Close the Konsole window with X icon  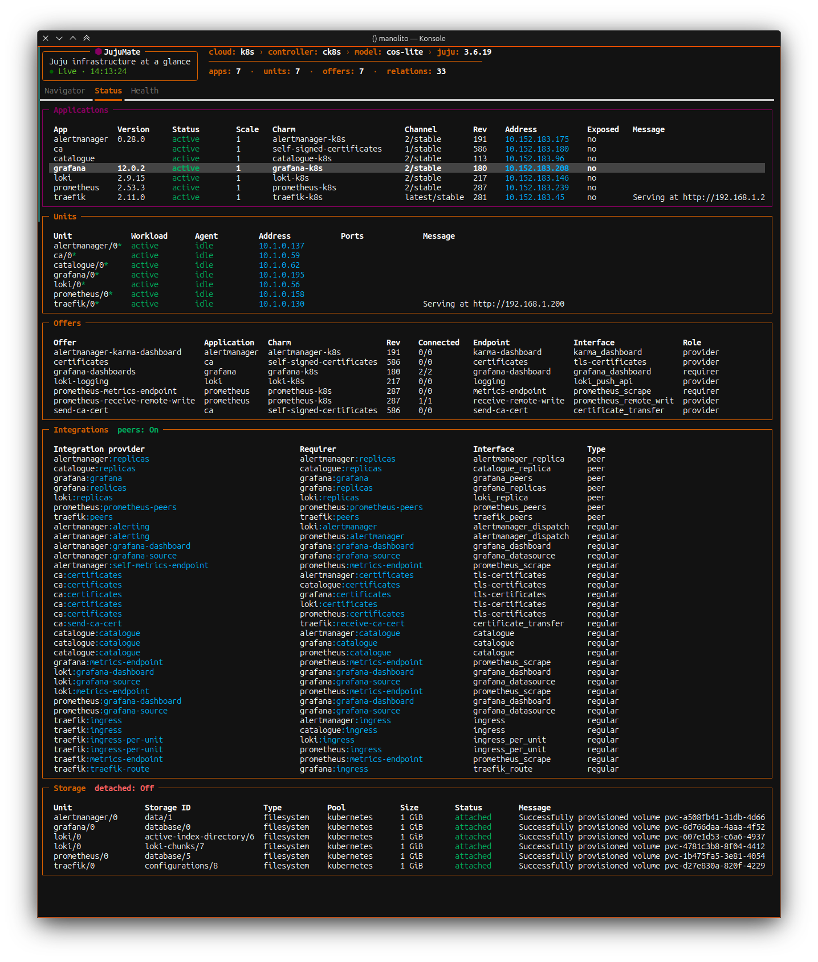tap(46, 38)
